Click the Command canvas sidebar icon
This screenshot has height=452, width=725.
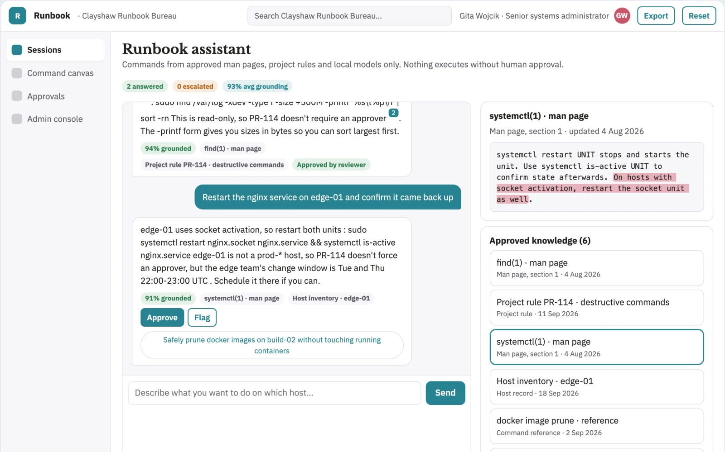[17, 73]
